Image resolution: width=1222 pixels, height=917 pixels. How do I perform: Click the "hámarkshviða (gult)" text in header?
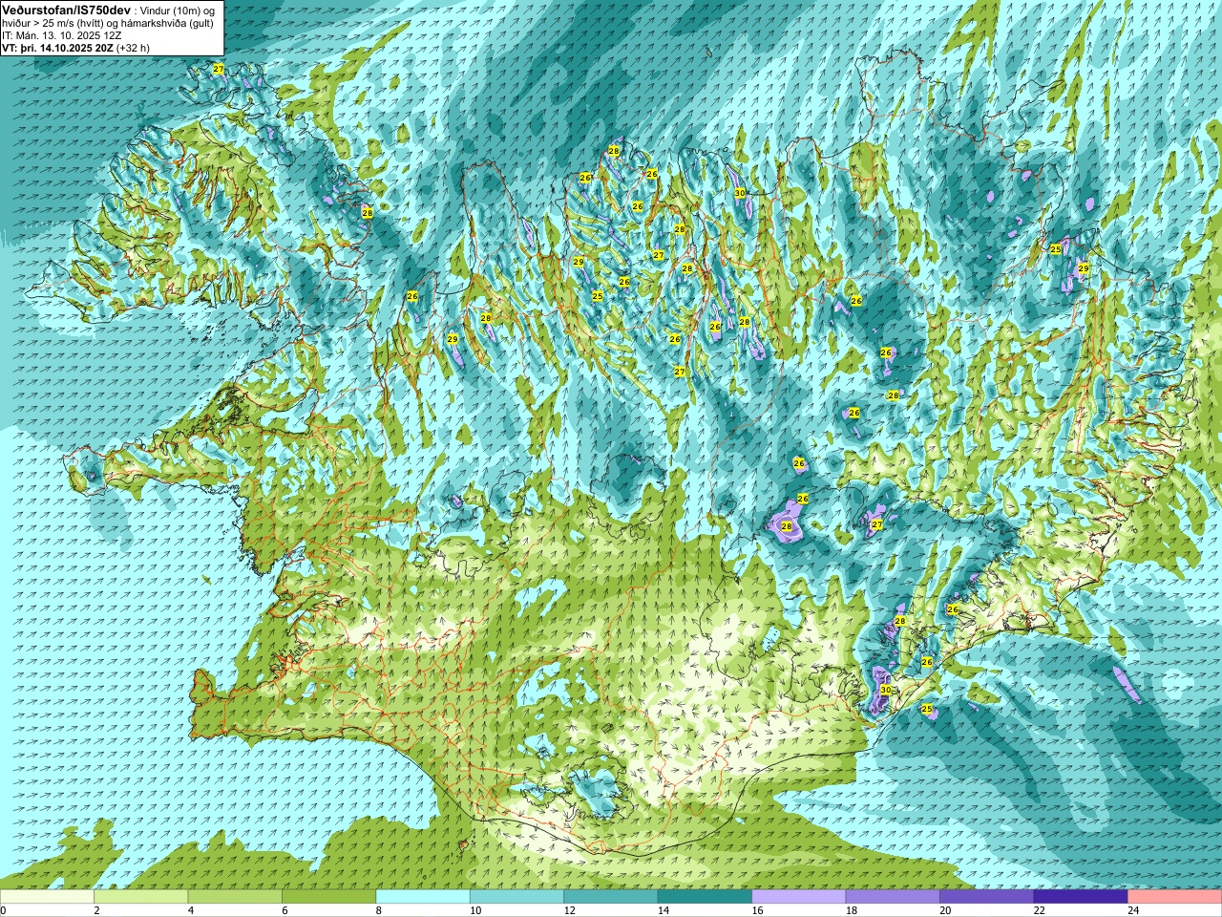[165, 22]
